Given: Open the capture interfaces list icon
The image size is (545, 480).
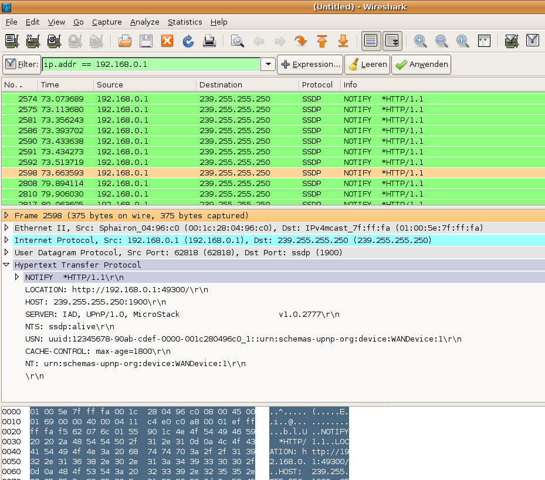Looking at the screenshot, I should tap(12, 41).
